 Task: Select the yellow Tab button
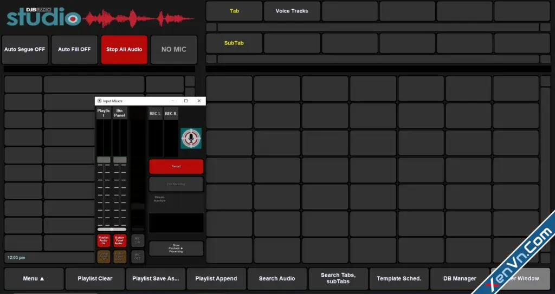click(234, 11)
